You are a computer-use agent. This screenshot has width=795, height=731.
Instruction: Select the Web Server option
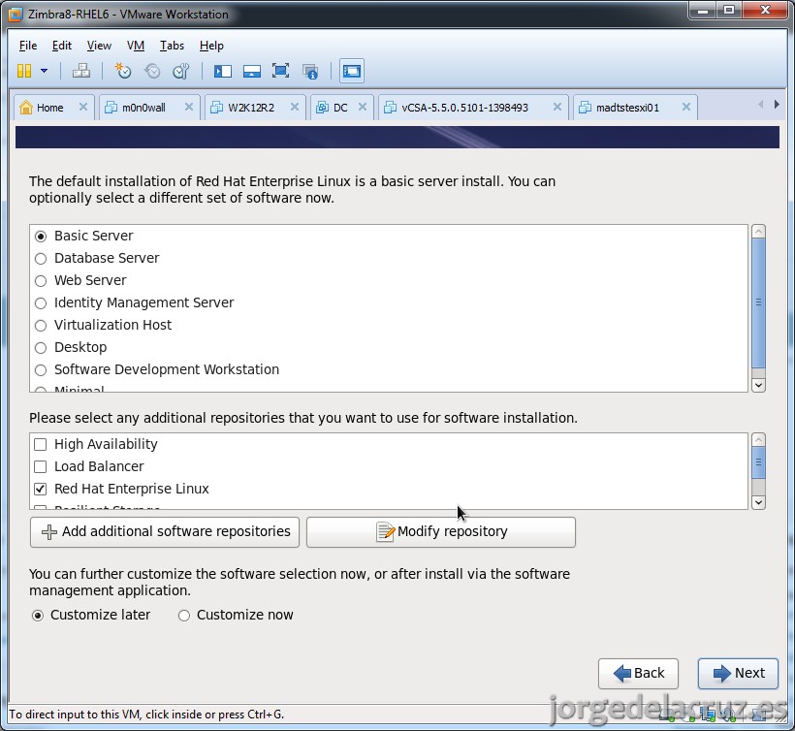pos(41,281)
